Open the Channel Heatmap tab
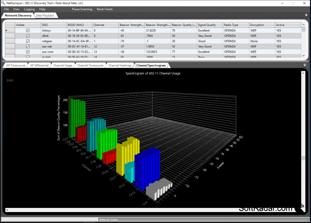 120,65
